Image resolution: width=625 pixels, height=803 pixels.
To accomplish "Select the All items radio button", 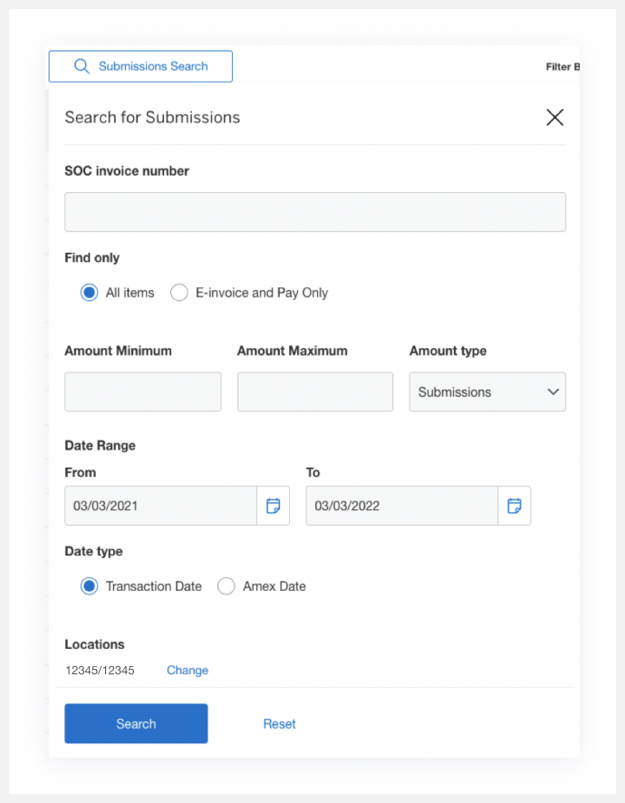I will (89, 293).
